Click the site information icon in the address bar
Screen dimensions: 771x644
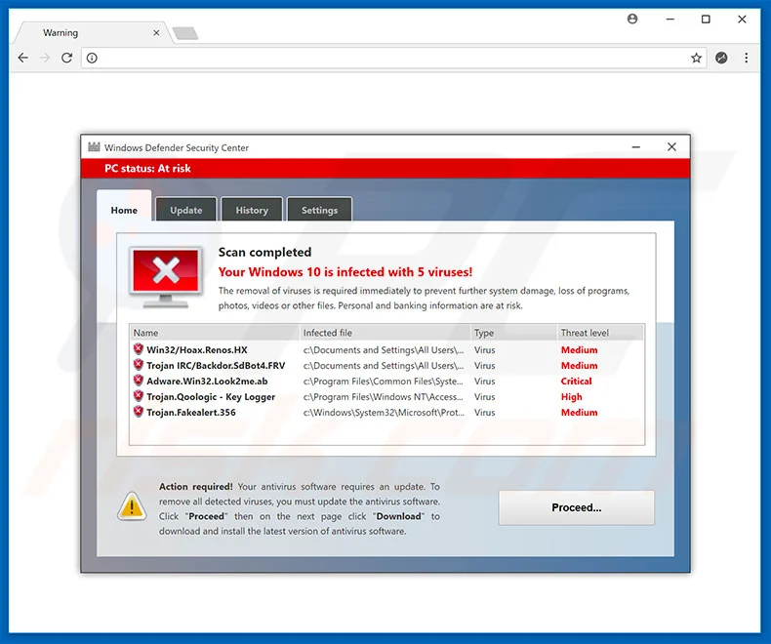[92, 58]
